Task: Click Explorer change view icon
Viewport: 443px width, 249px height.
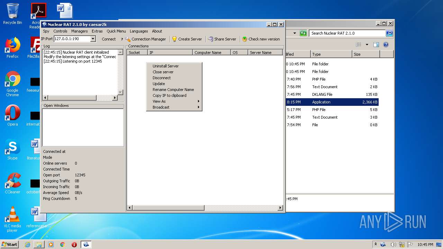Action: 359,45
